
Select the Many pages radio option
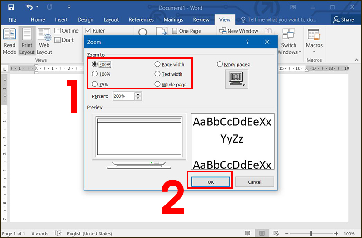[x=219, y=64]
